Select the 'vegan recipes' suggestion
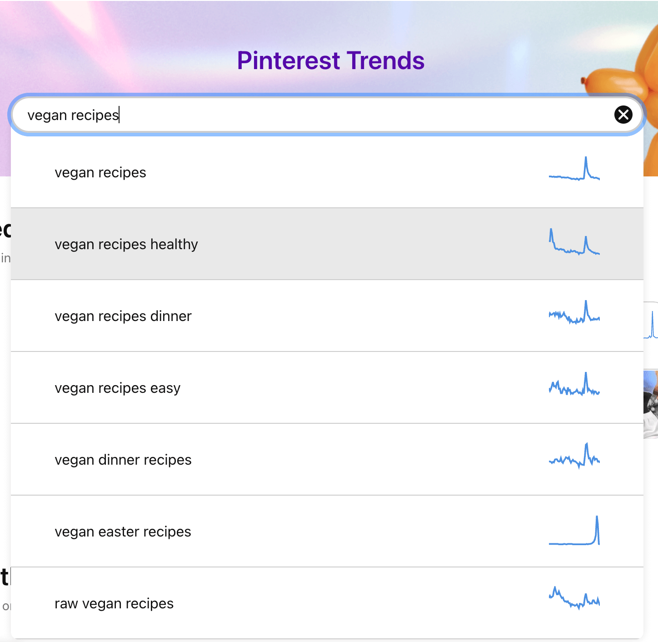 pyautogui.click(x=100, y=173)
